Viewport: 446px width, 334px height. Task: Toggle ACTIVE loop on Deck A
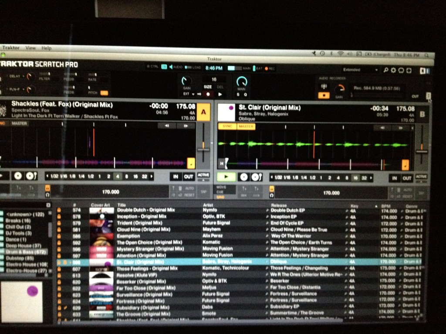[x=203, y=175]
